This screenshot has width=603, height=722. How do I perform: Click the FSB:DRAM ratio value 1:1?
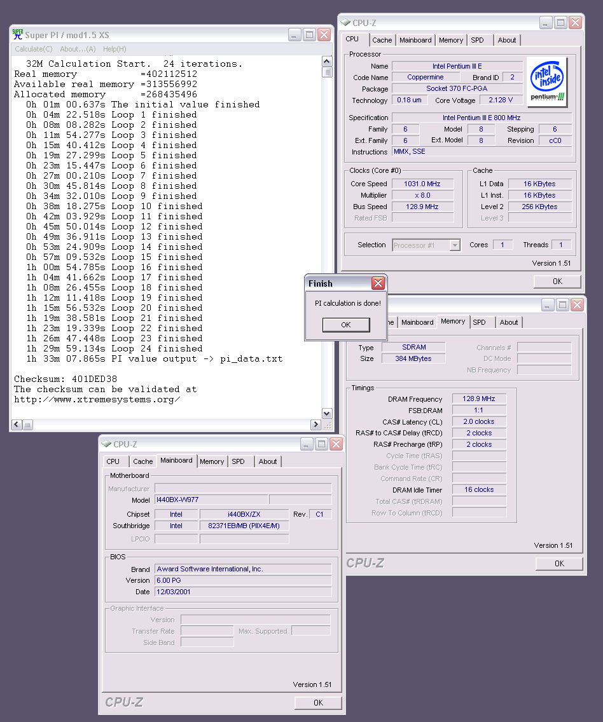[x=478, y=411]
